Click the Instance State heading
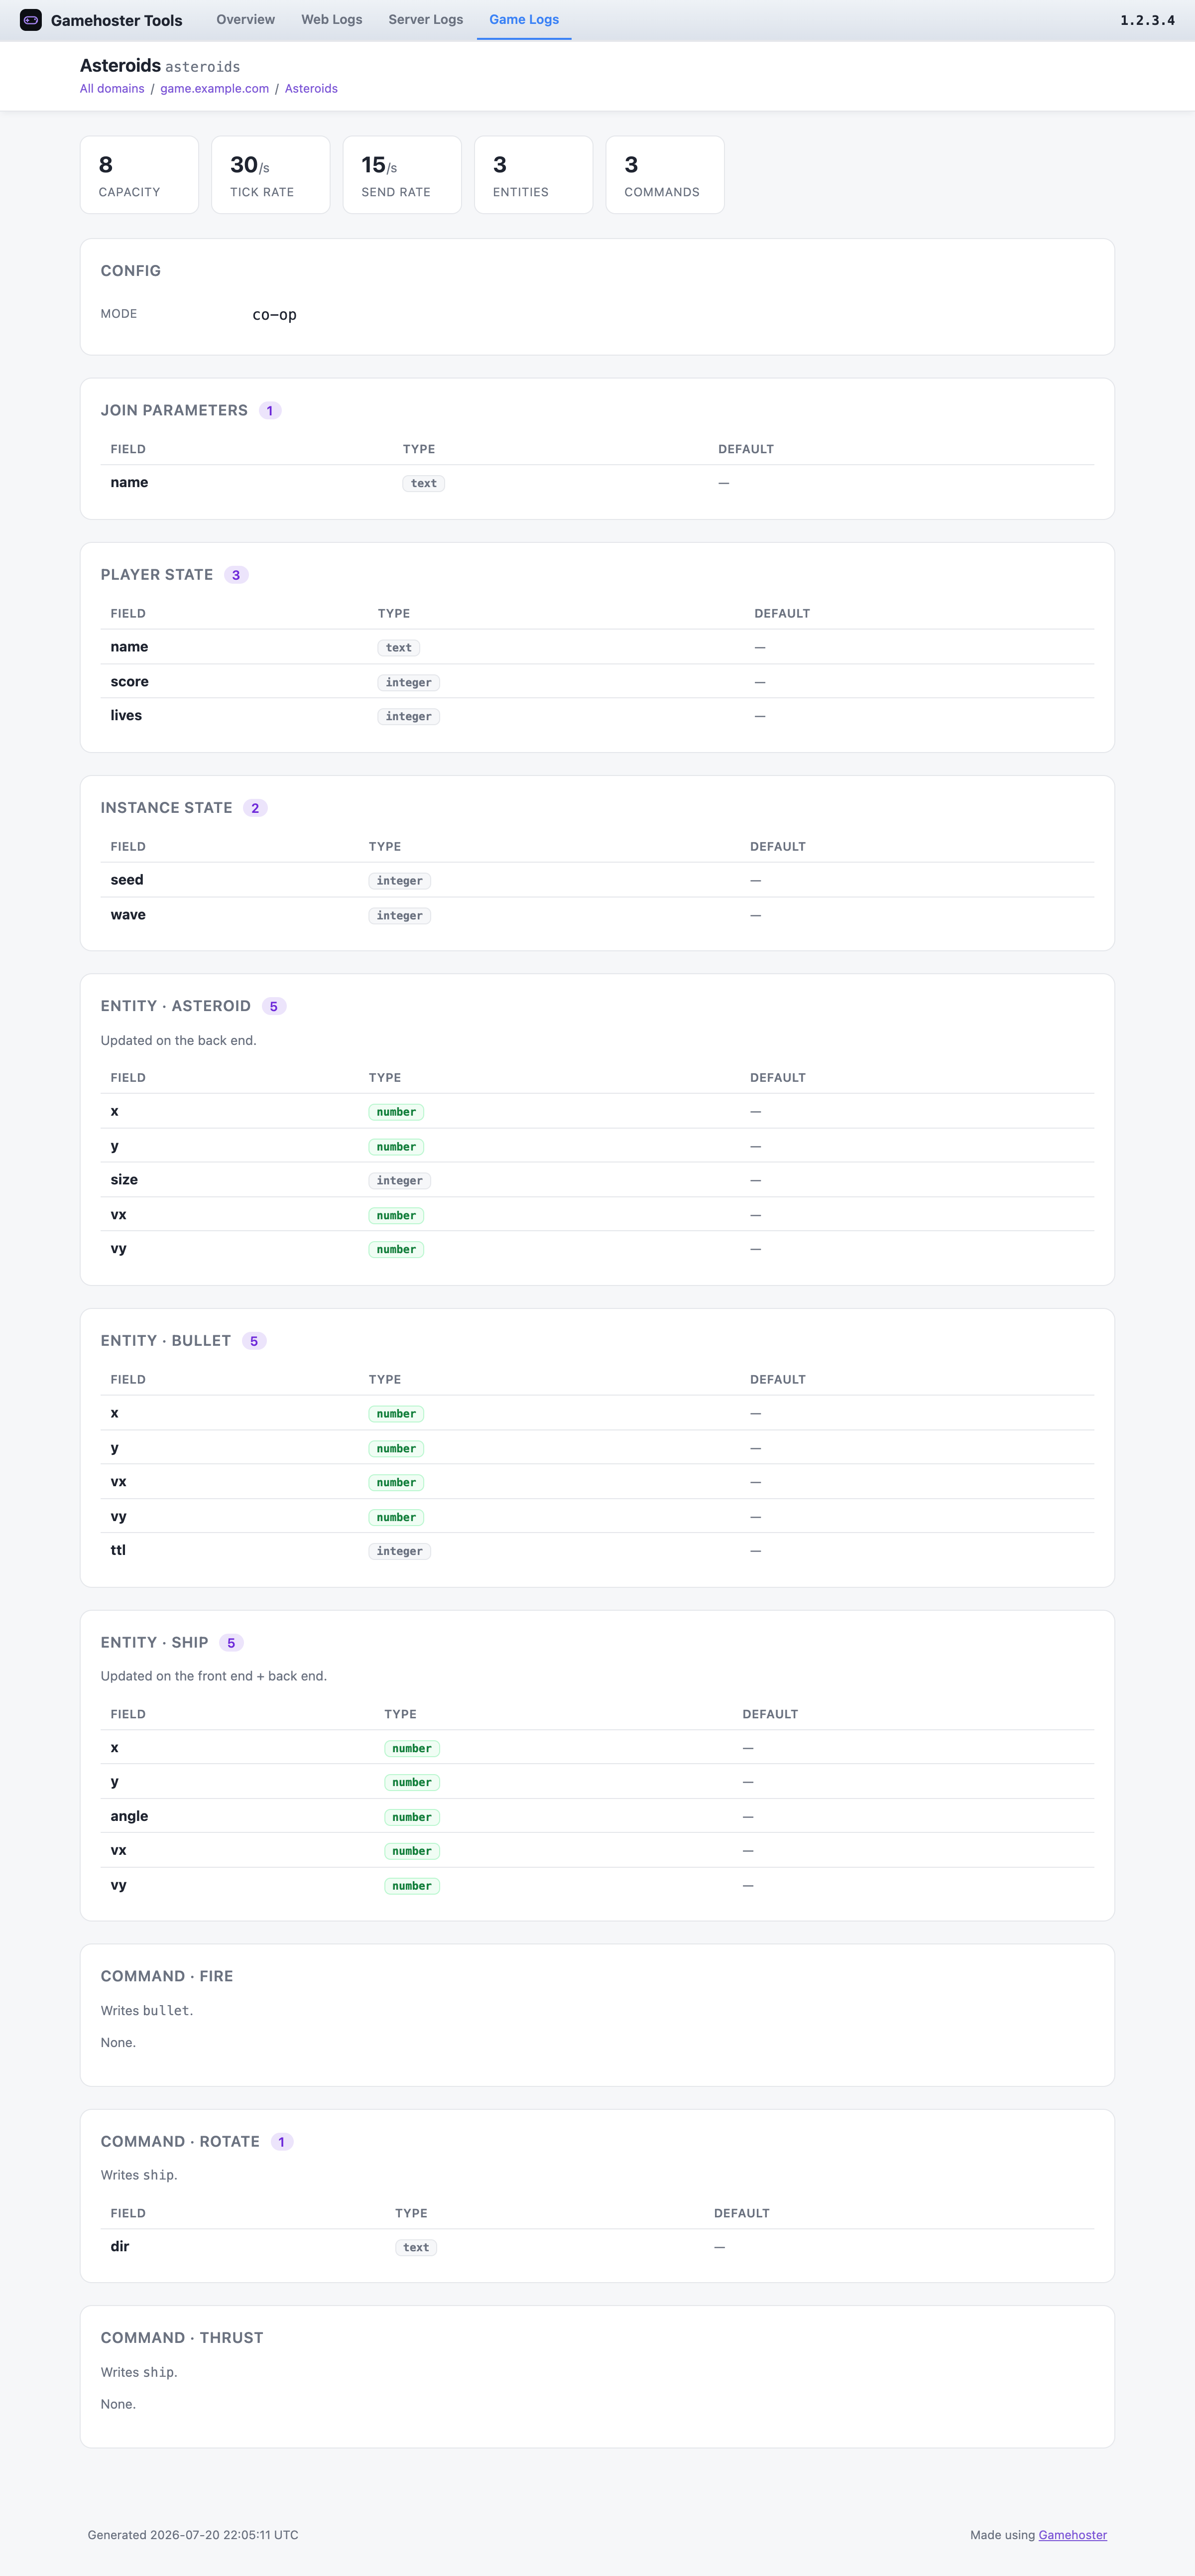This screenshot has height=2576, width=1195. click(x=166, y=807)
